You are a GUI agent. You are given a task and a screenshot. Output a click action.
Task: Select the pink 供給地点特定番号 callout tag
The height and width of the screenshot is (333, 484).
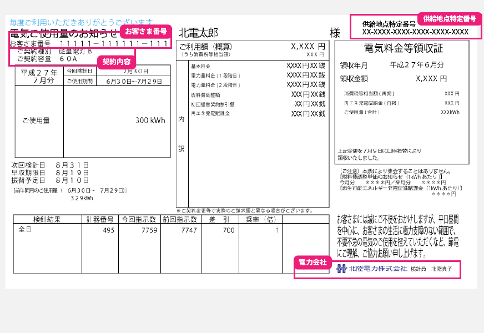[450, 19]
